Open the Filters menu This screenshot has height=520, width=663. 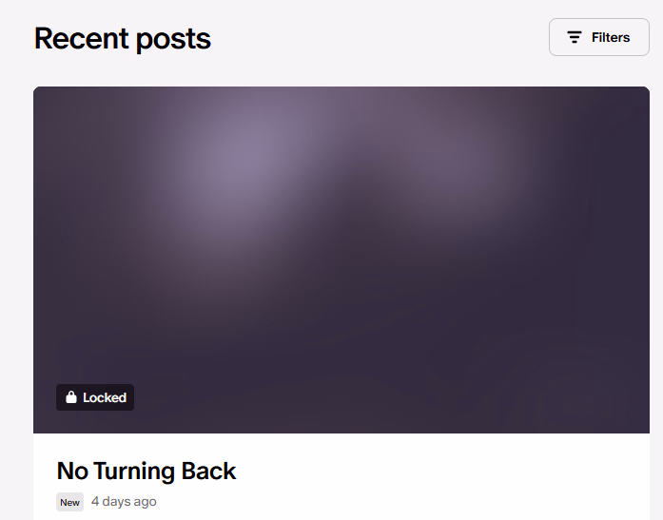click(x=598, y=37)
